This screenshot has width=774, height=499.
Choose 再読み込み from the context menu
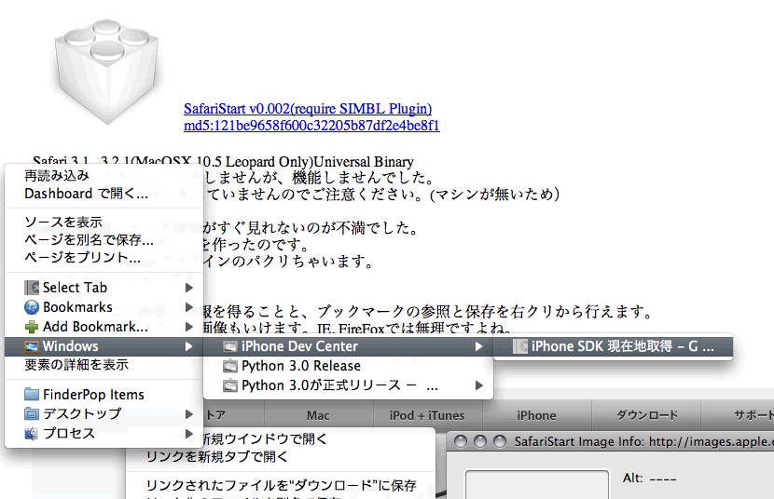tap(57, 175)
